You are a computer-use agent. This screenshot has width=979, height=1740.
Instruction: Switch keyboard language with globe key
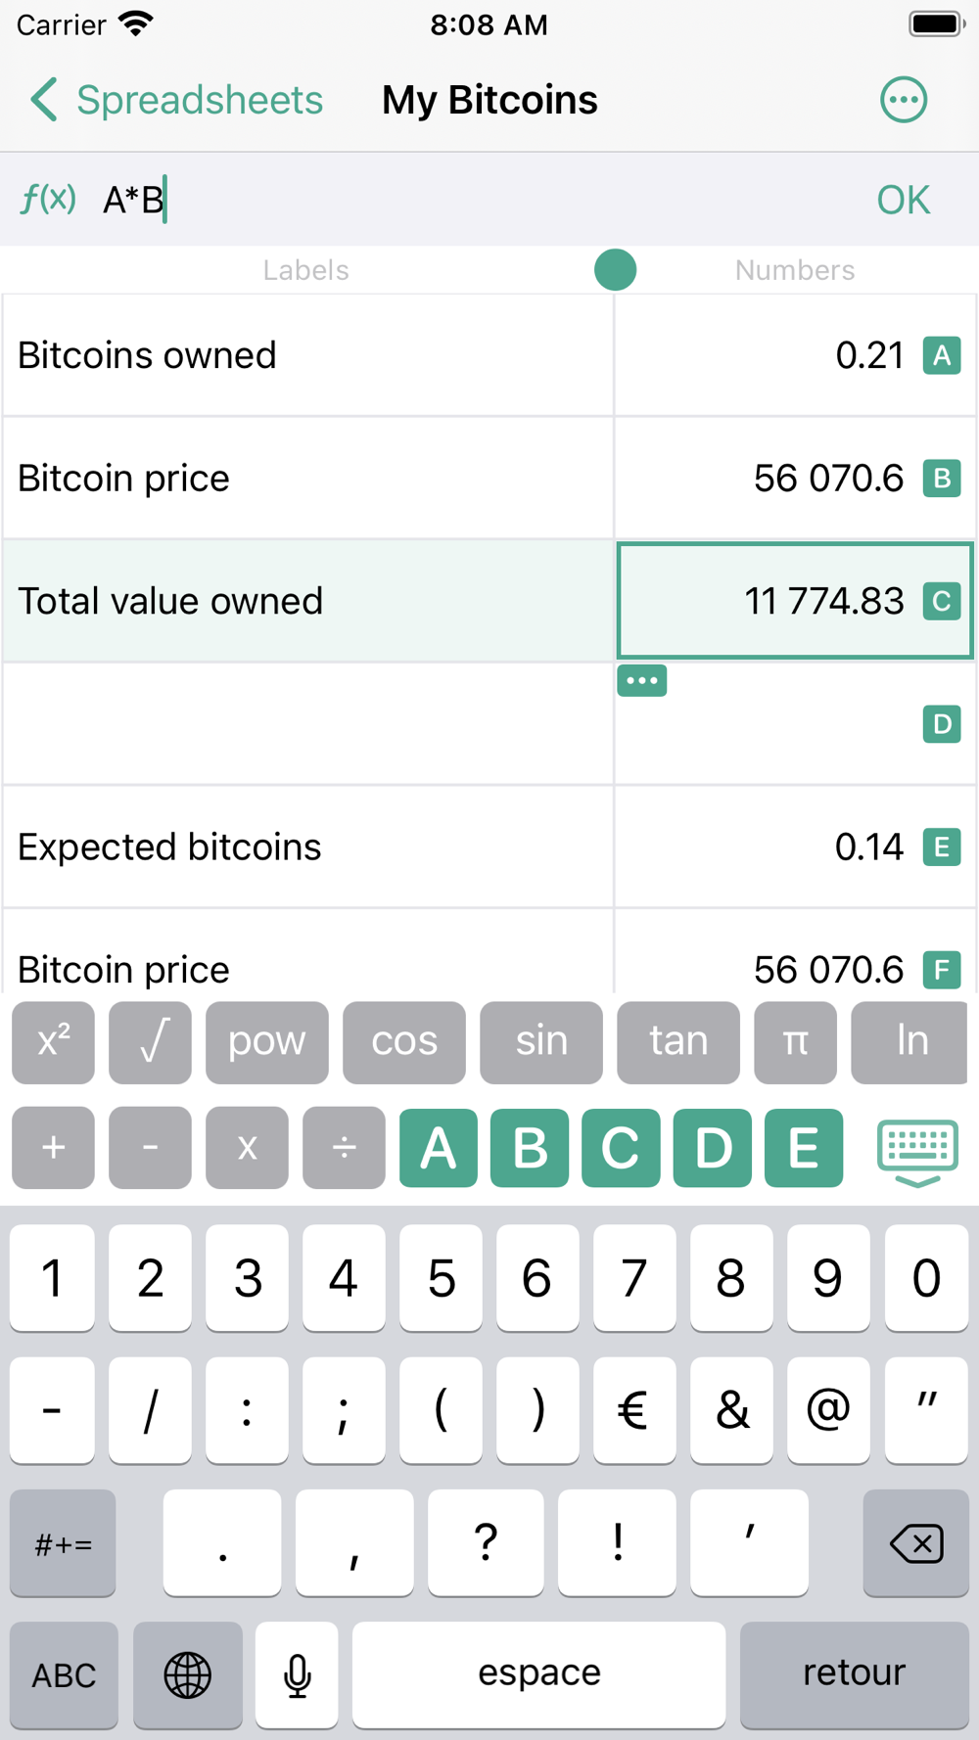(x=188, y=1674)
